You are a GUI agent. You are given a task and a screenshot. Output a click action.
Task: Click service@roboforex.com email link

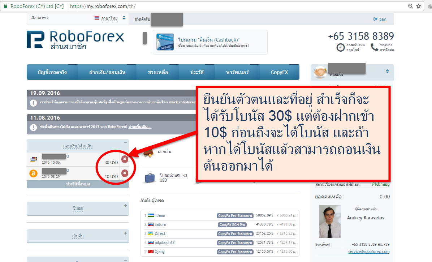pos(369,252)
